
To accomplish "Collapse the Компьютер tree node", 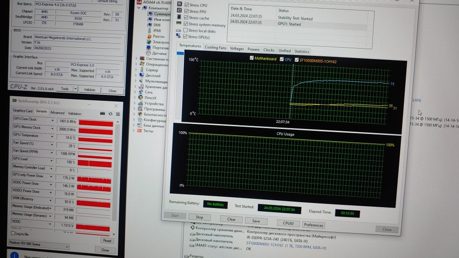I will point(139,8).
